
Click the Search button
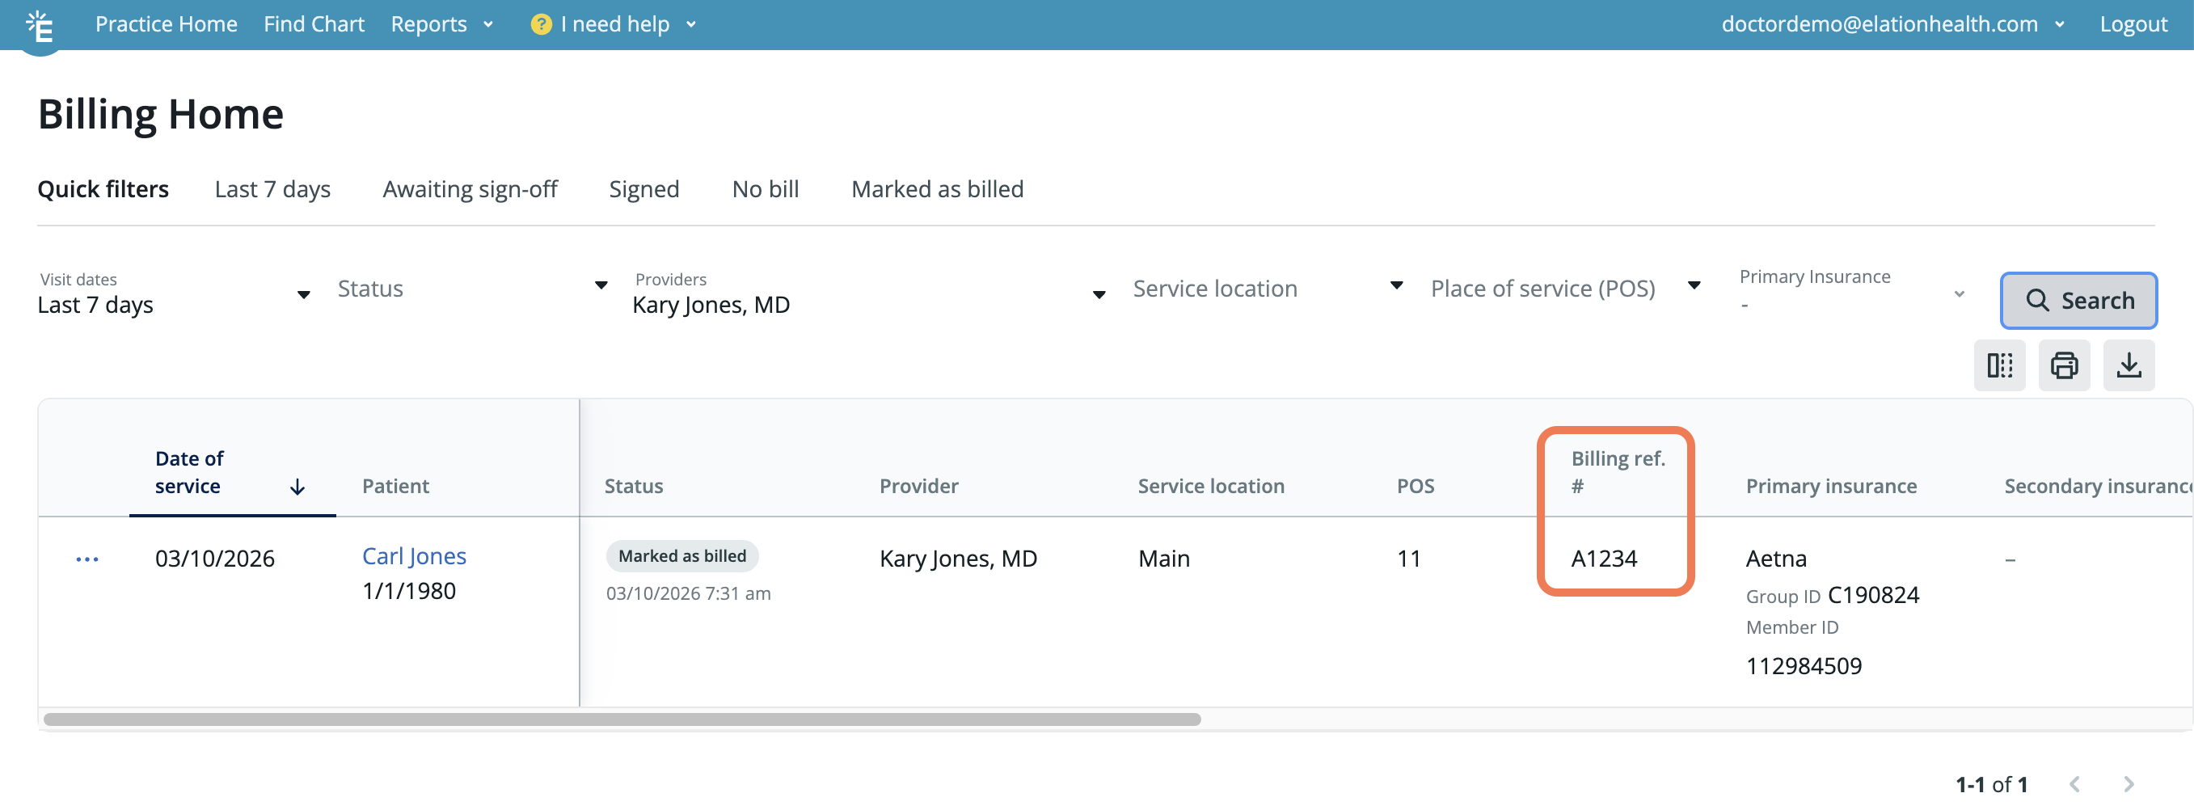tap(2078, 301)
